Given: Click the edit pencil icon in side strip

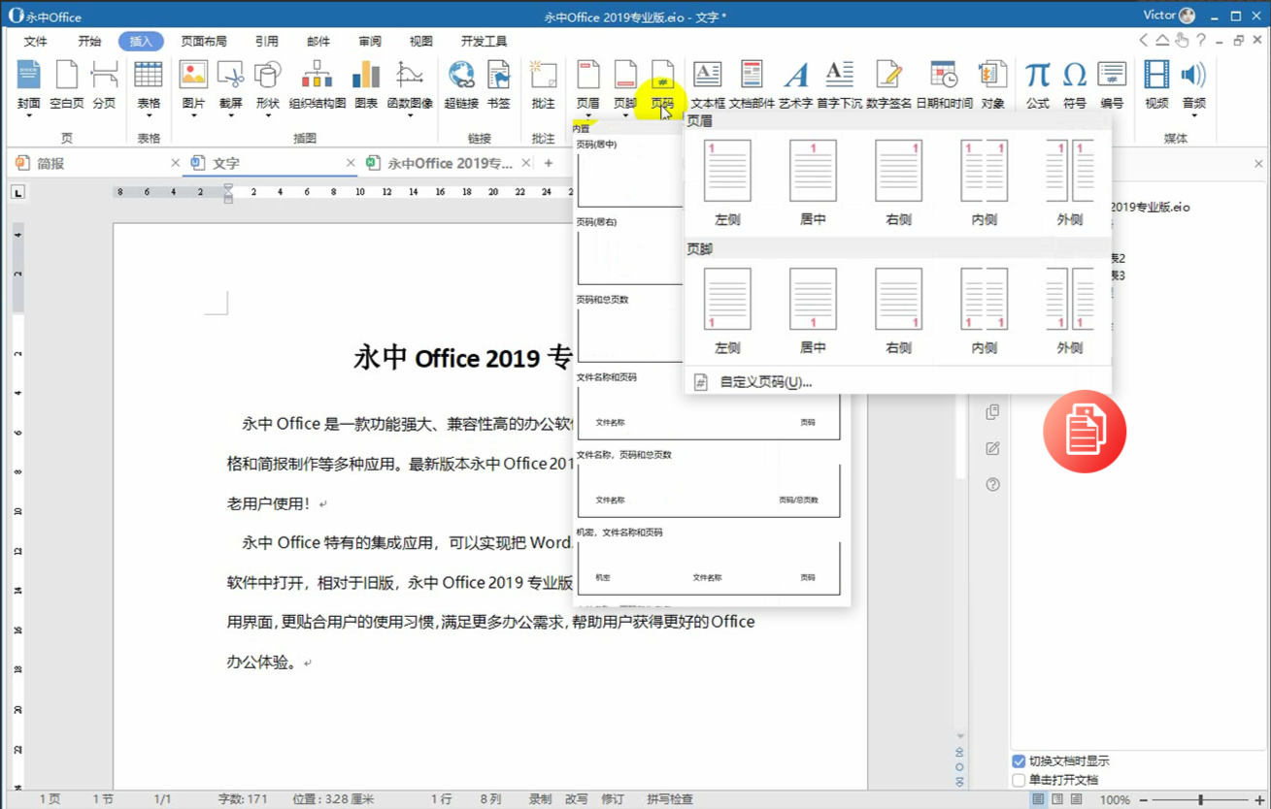Looking at the screenshot, I should pos(992,448).
